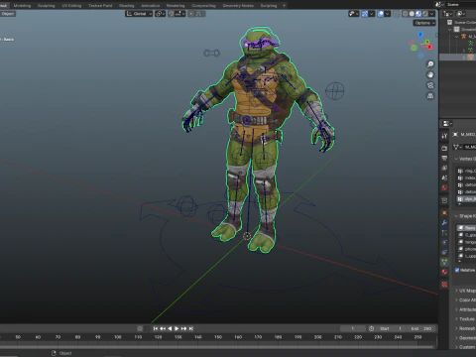Open the Texture Paint workspace

tap(100, 5)
